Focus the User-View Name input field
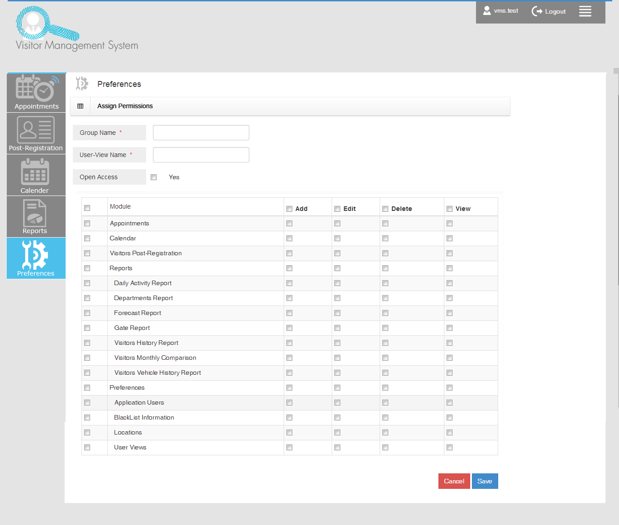The image size is (619, 525). tap(201, 155)
